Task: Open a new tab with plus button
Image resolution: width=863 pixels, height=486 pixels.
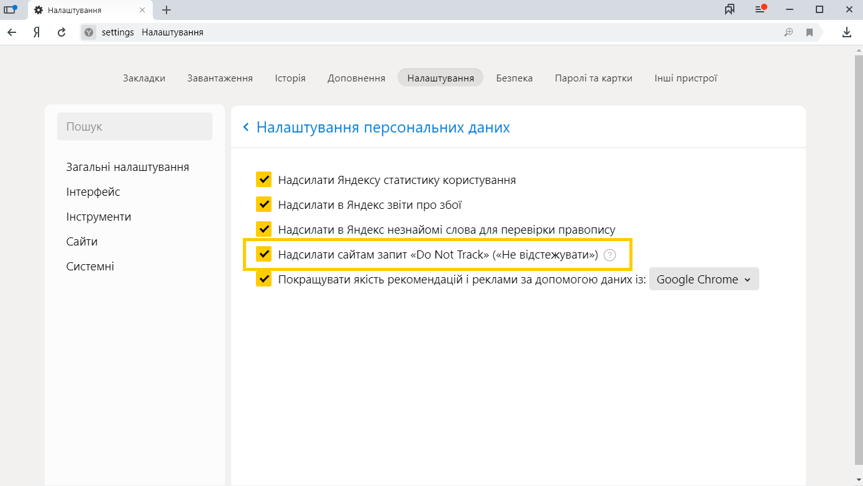Action: coord(167,10)
